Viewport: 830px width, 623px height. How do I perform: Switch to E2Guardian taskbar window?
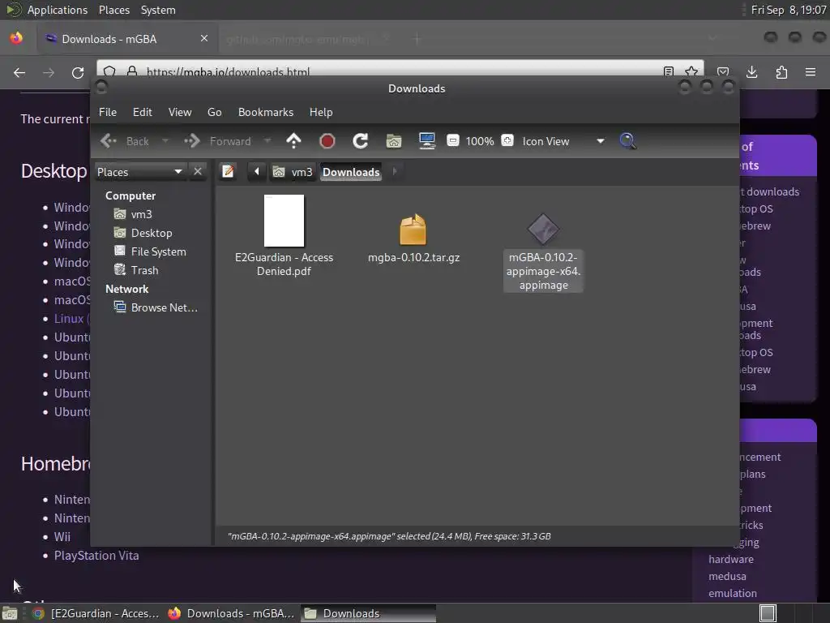click(x=96, y=613)
